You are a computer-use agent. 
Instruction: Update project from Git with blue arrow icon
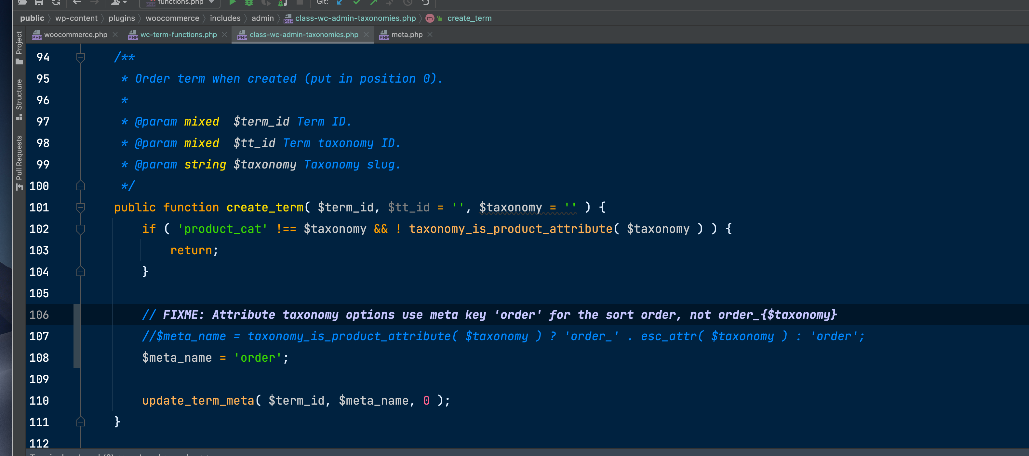coord(340,3)
